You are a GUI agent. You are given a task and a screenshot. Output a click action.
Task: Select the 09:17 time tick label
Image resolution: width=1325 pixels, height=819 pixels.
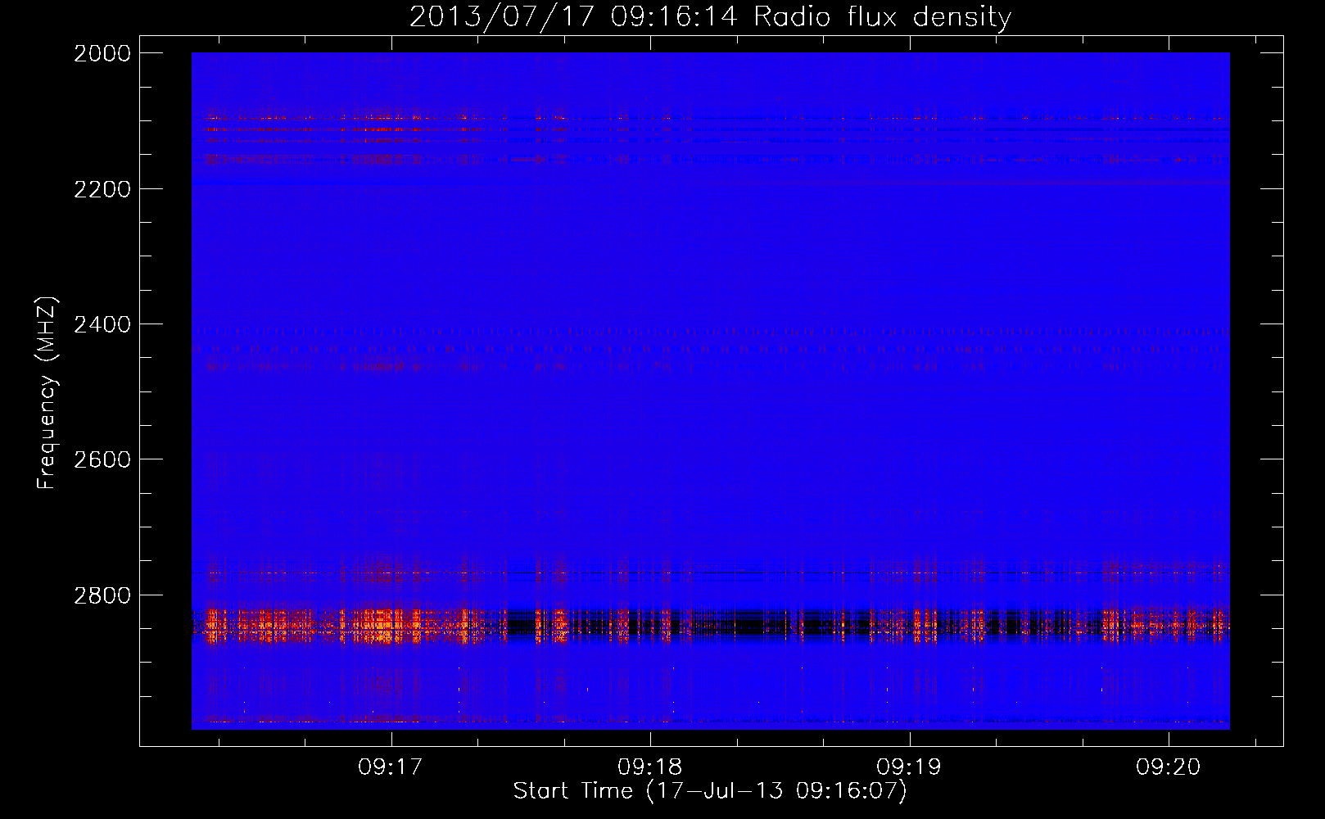[x=391, y=767]
